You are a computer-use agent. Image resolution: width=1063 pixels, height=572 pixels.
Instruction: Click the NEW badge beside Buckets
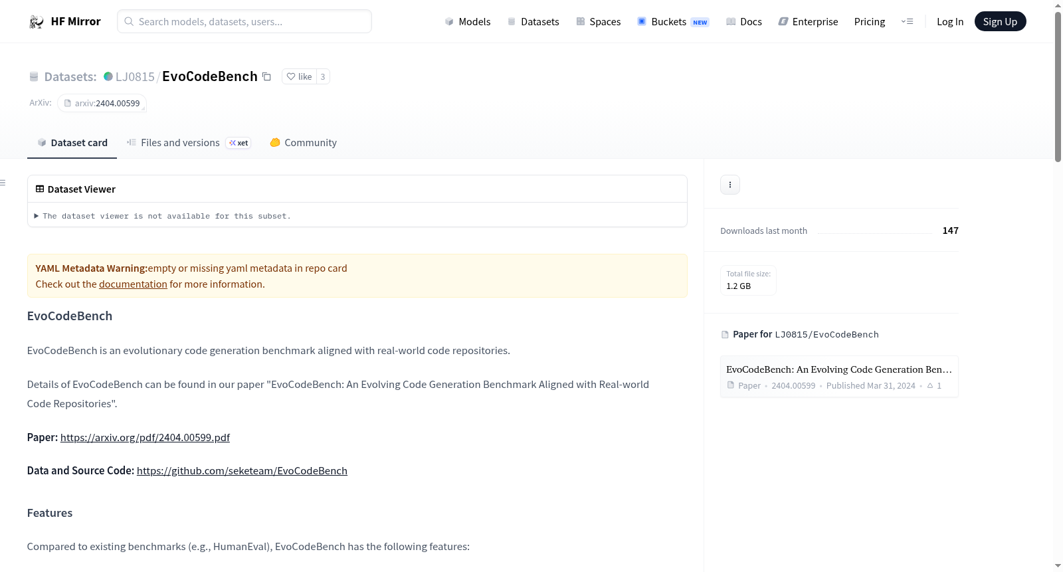[x=700, y=22]
